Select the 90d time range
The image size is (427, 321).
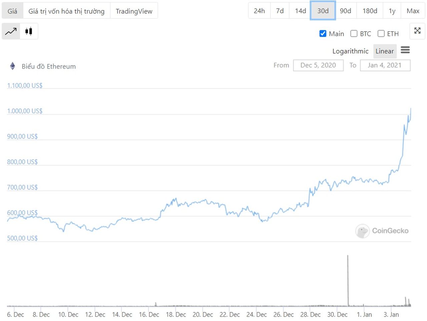(x=345, y=11)
